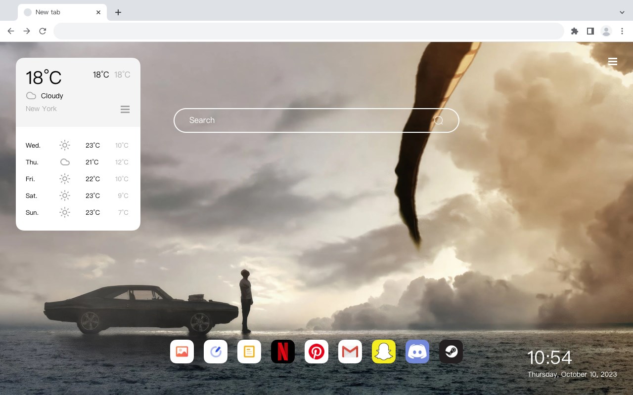Launch the Pinterest shortcut
This screenshot has width=633, height=395.
click(x=316, y=352)
